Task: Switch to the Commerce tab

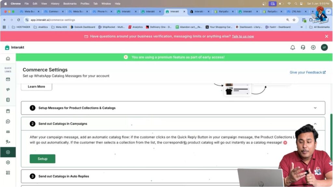Action: click(54, 11)
